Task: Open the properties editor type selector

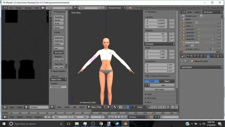Action: click(x=183, y=56)
